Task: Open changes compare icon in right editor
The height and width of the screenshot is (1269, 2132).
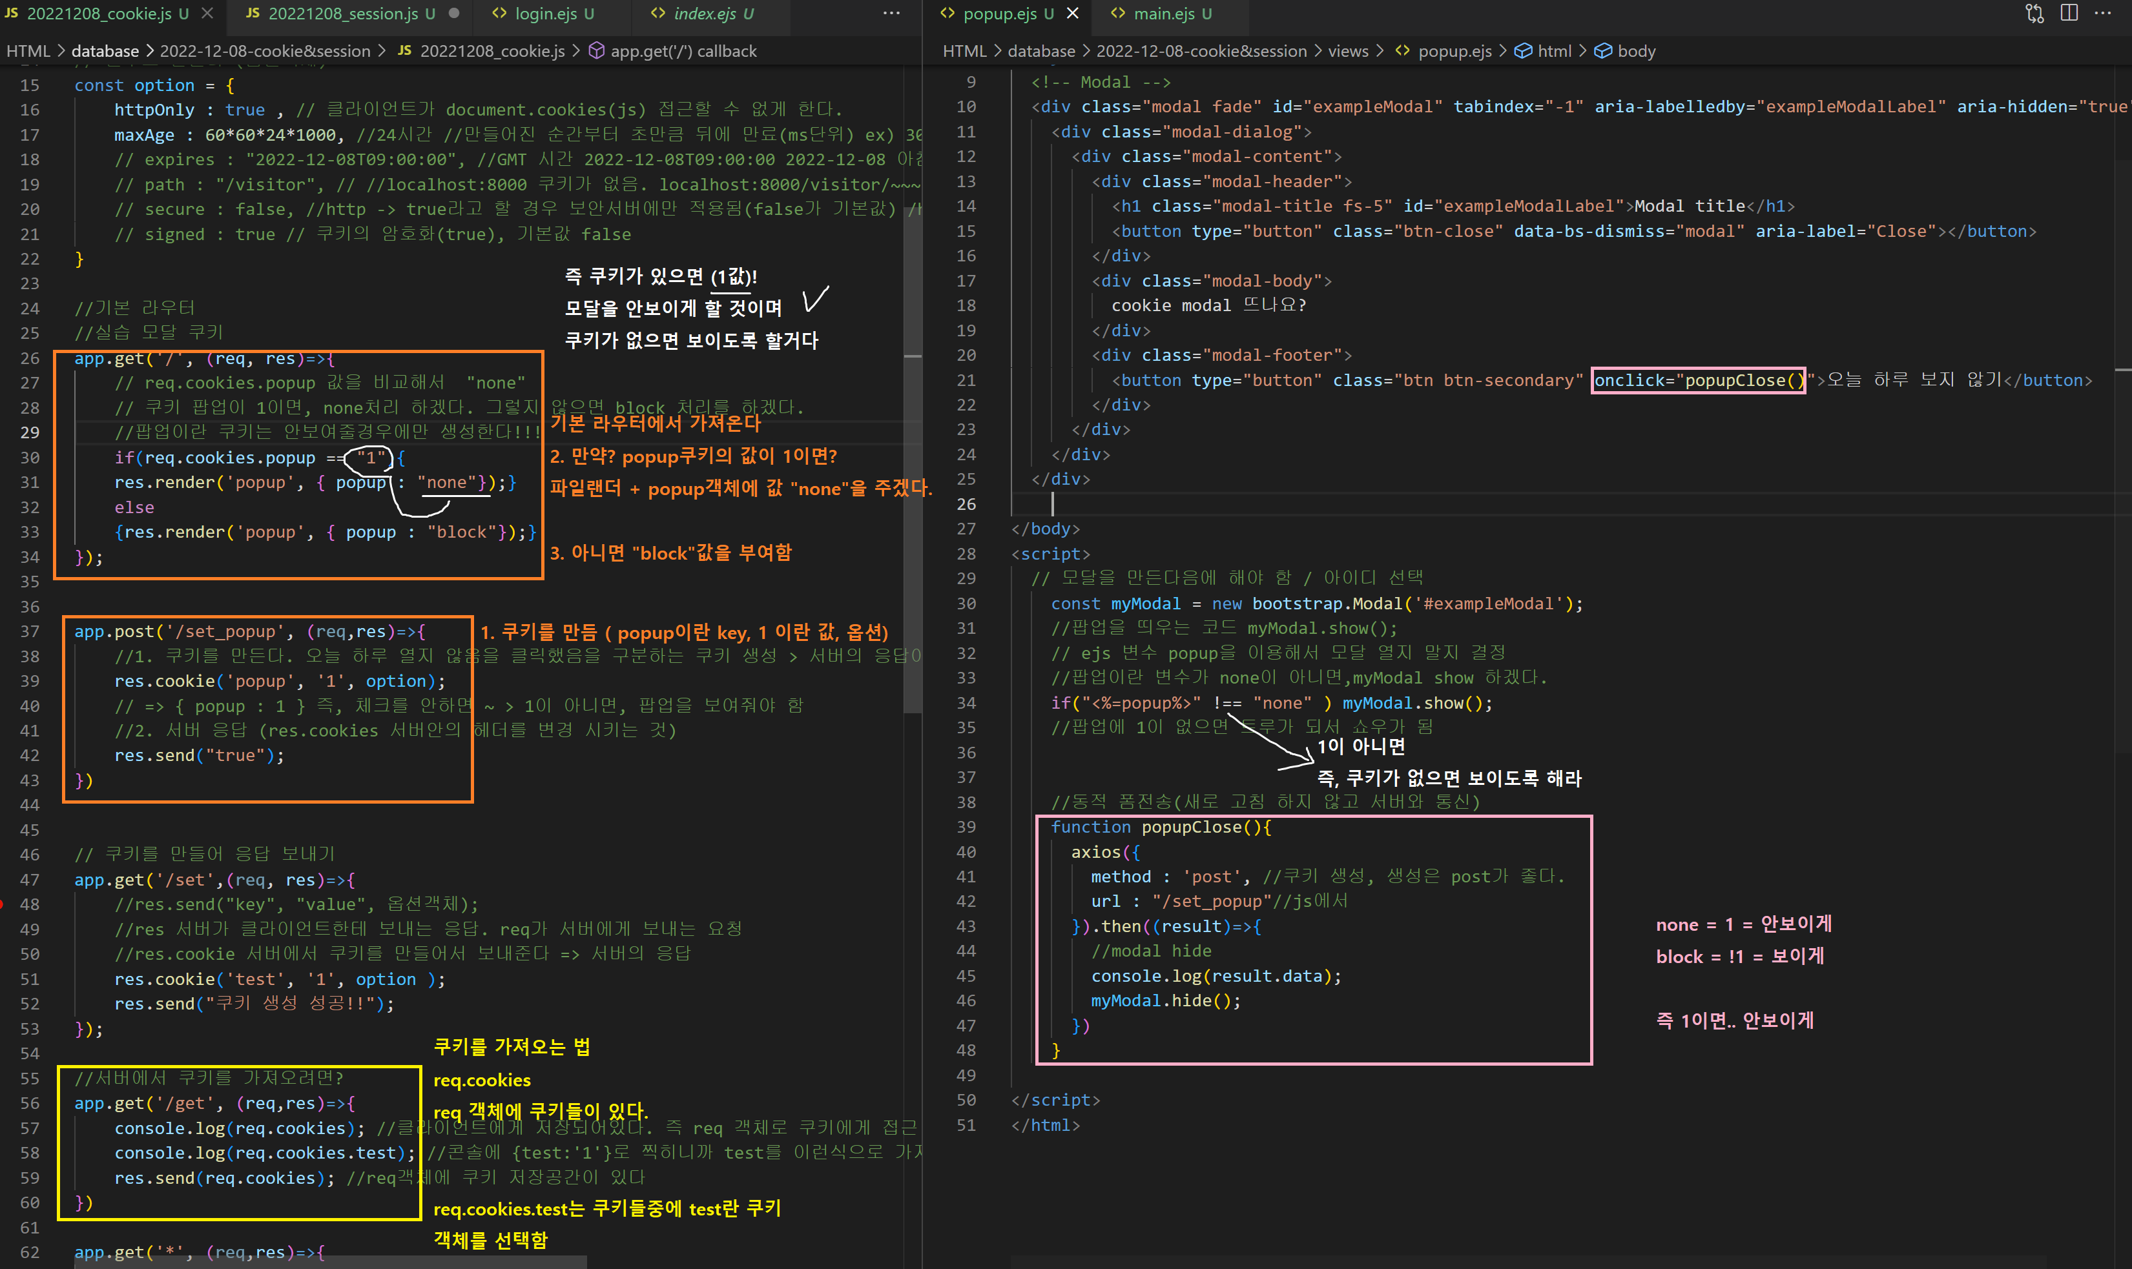Action: [2034, 14]
